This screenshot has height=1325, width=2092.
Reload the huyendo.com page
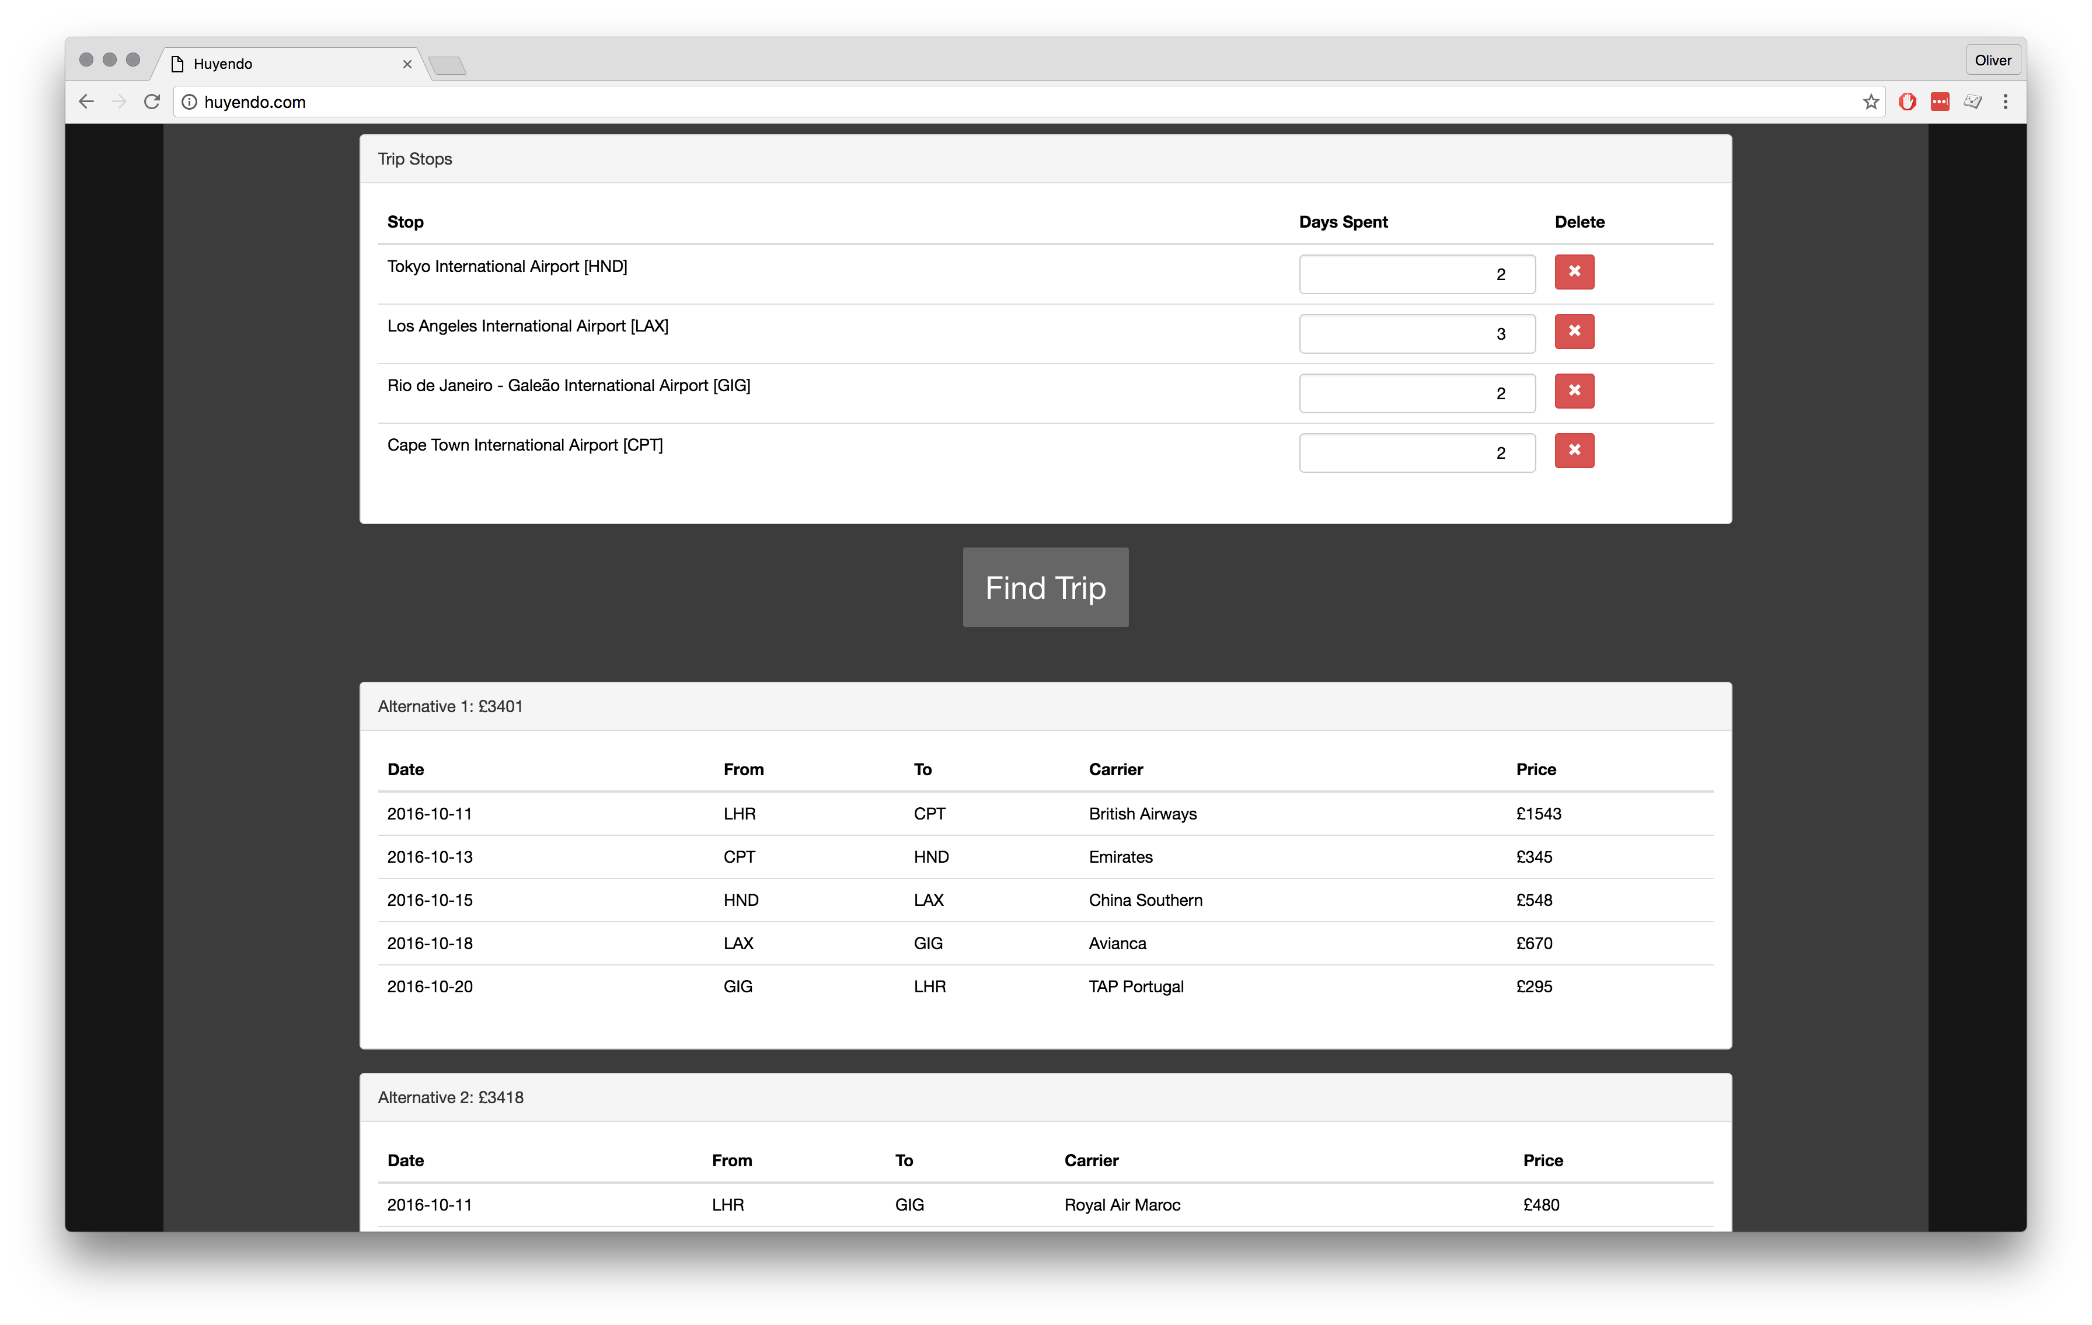tap(152, 102)
